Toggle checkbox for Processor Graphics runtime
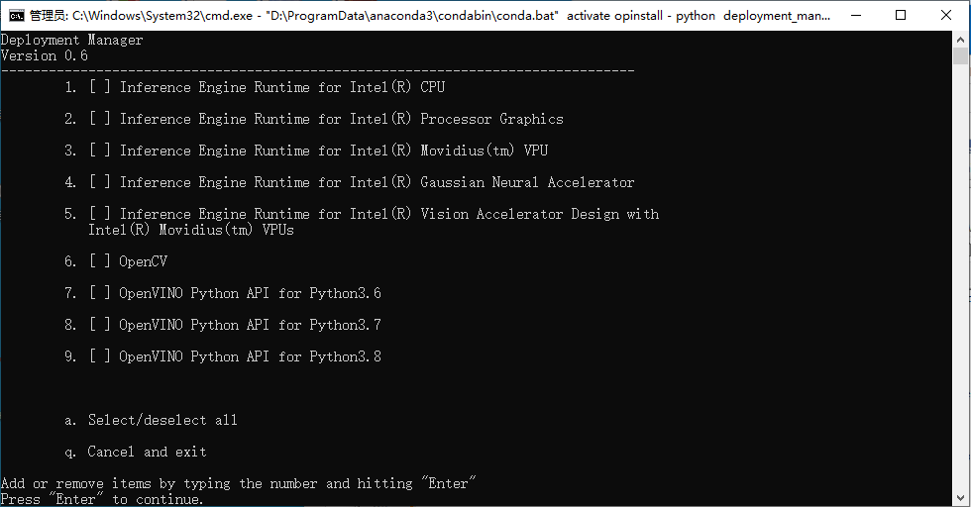 [100, 118]
